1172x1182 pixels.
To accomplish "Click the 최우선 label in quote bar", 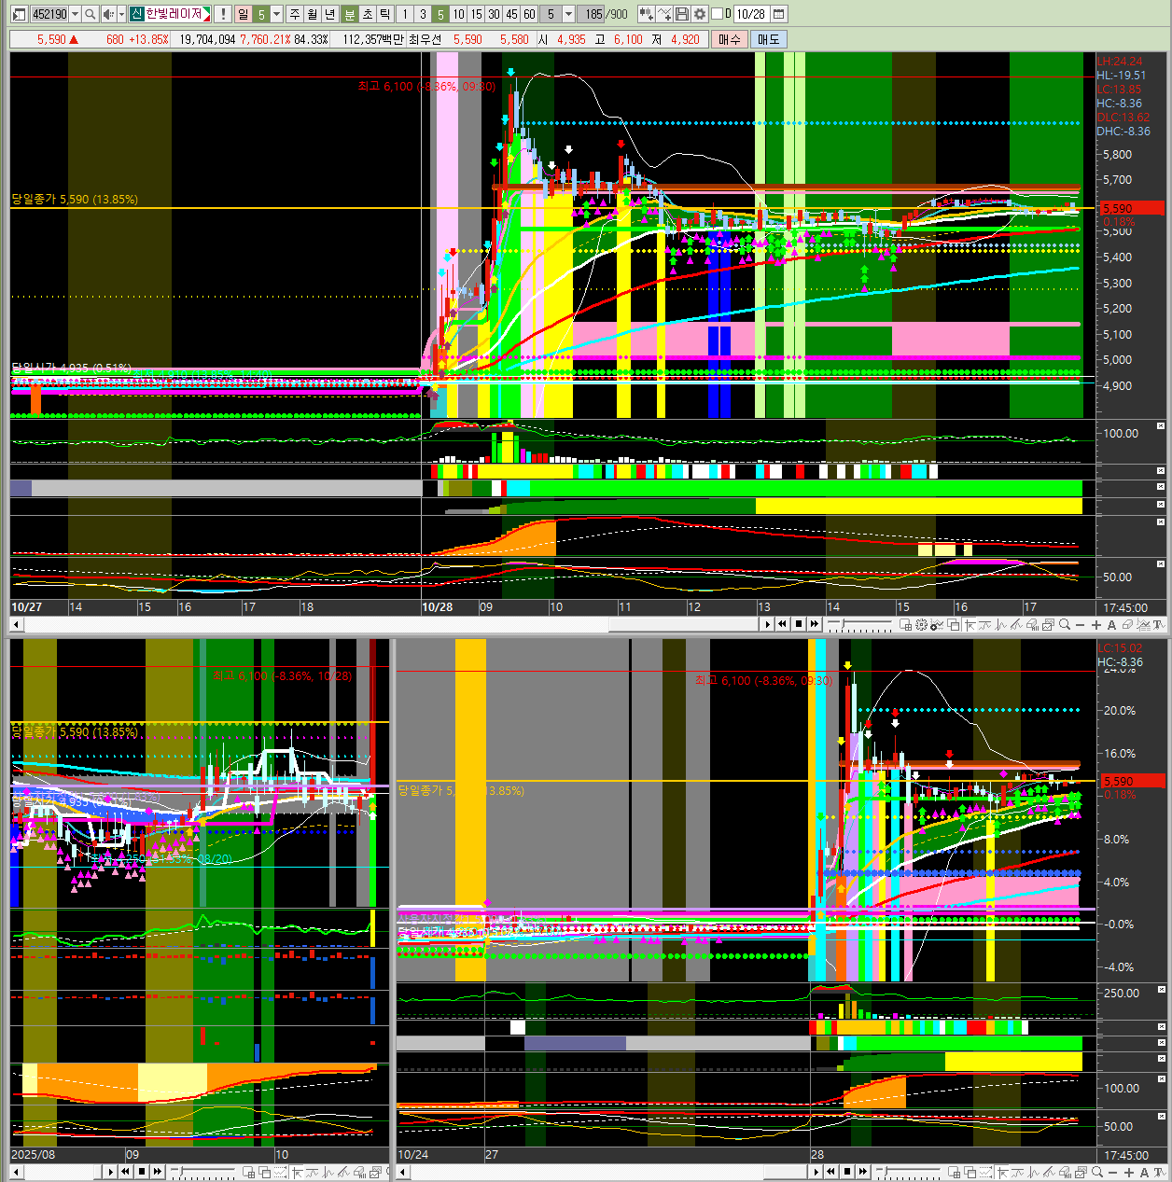I will 425,39.
